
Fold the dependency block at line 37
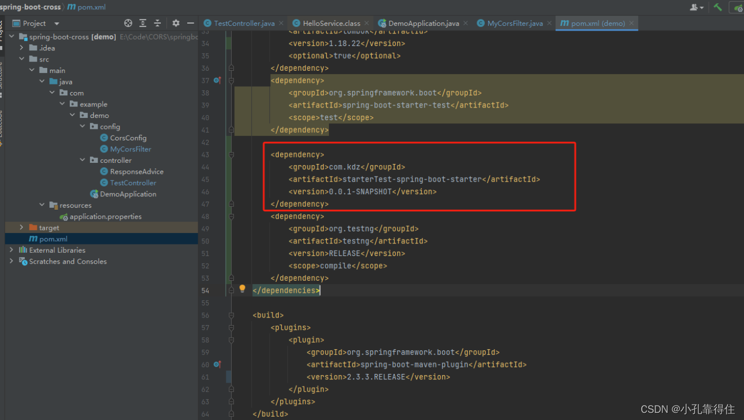coord(232,81)
